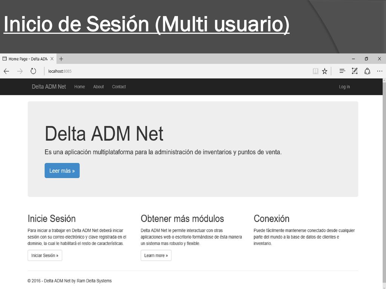Viewport: 386px width, 289px height.
Task: Click the Obtener más módulos heading
Action: 182,219
